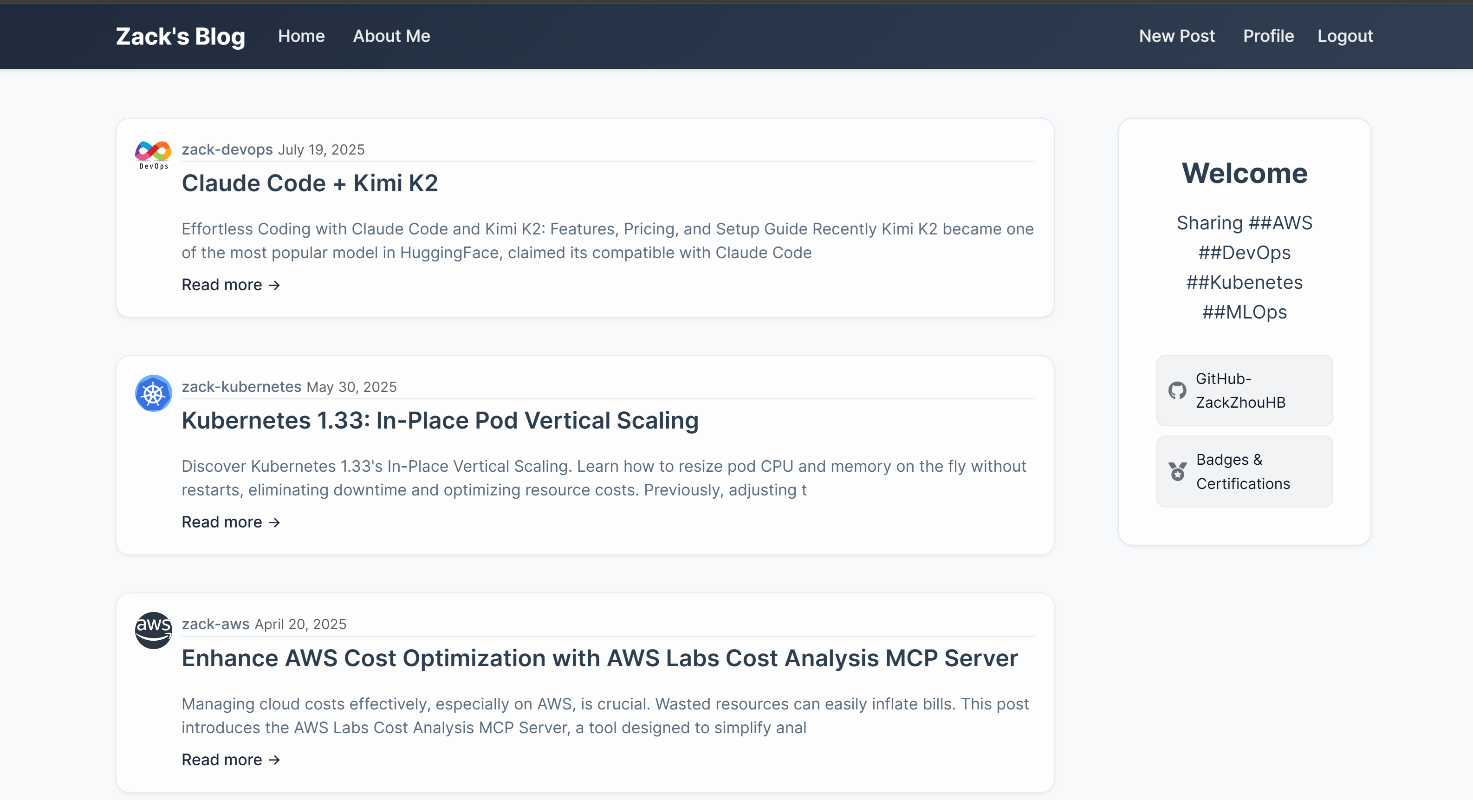
Task: Open the About Me page
Action: click(391, 36)
